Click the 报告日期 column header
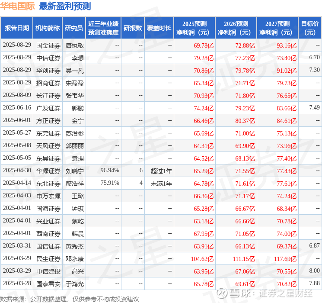Viewport: 322px width, 303px height. [x=16, y=28]
